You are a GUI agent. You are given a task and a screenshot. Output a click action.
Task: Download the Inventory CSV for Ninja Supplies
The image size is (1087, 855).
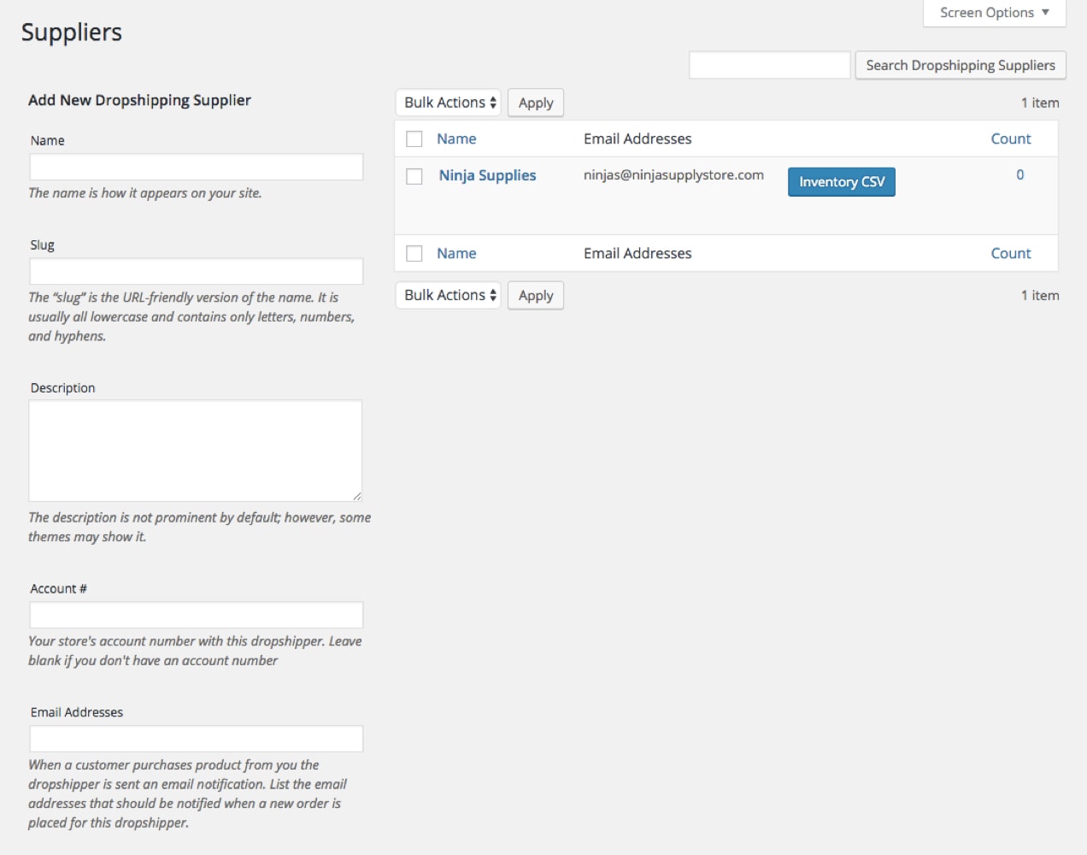coord(841,181)
